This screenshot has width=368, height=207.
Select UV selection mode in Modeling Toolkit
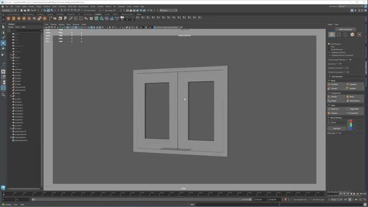click(x=359, y=34)
